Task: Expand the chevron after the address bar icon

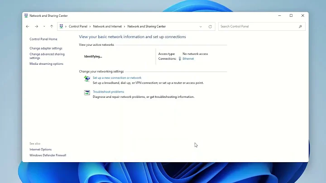Action: tap(66, 26)
